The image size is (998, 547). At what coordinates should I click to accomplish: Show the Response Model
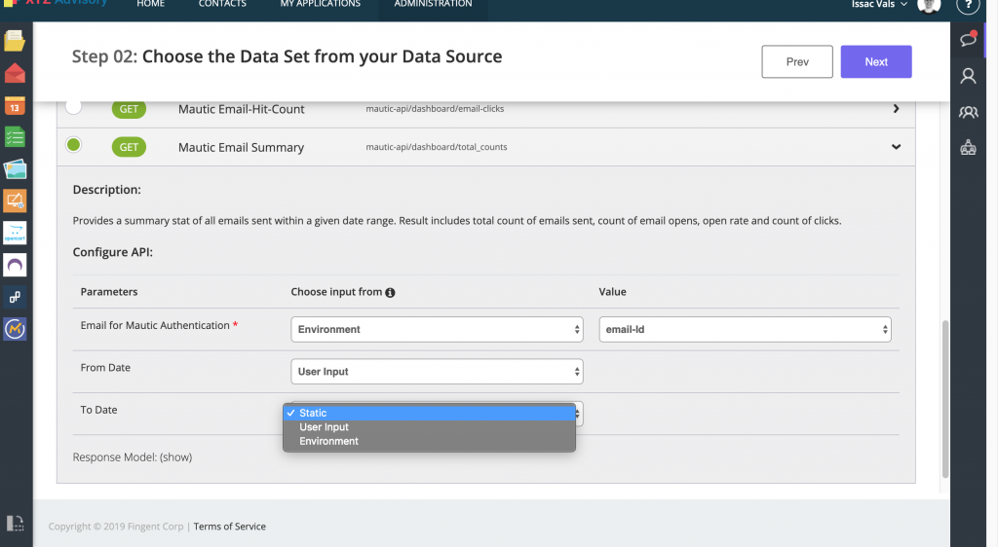(175, 457)
